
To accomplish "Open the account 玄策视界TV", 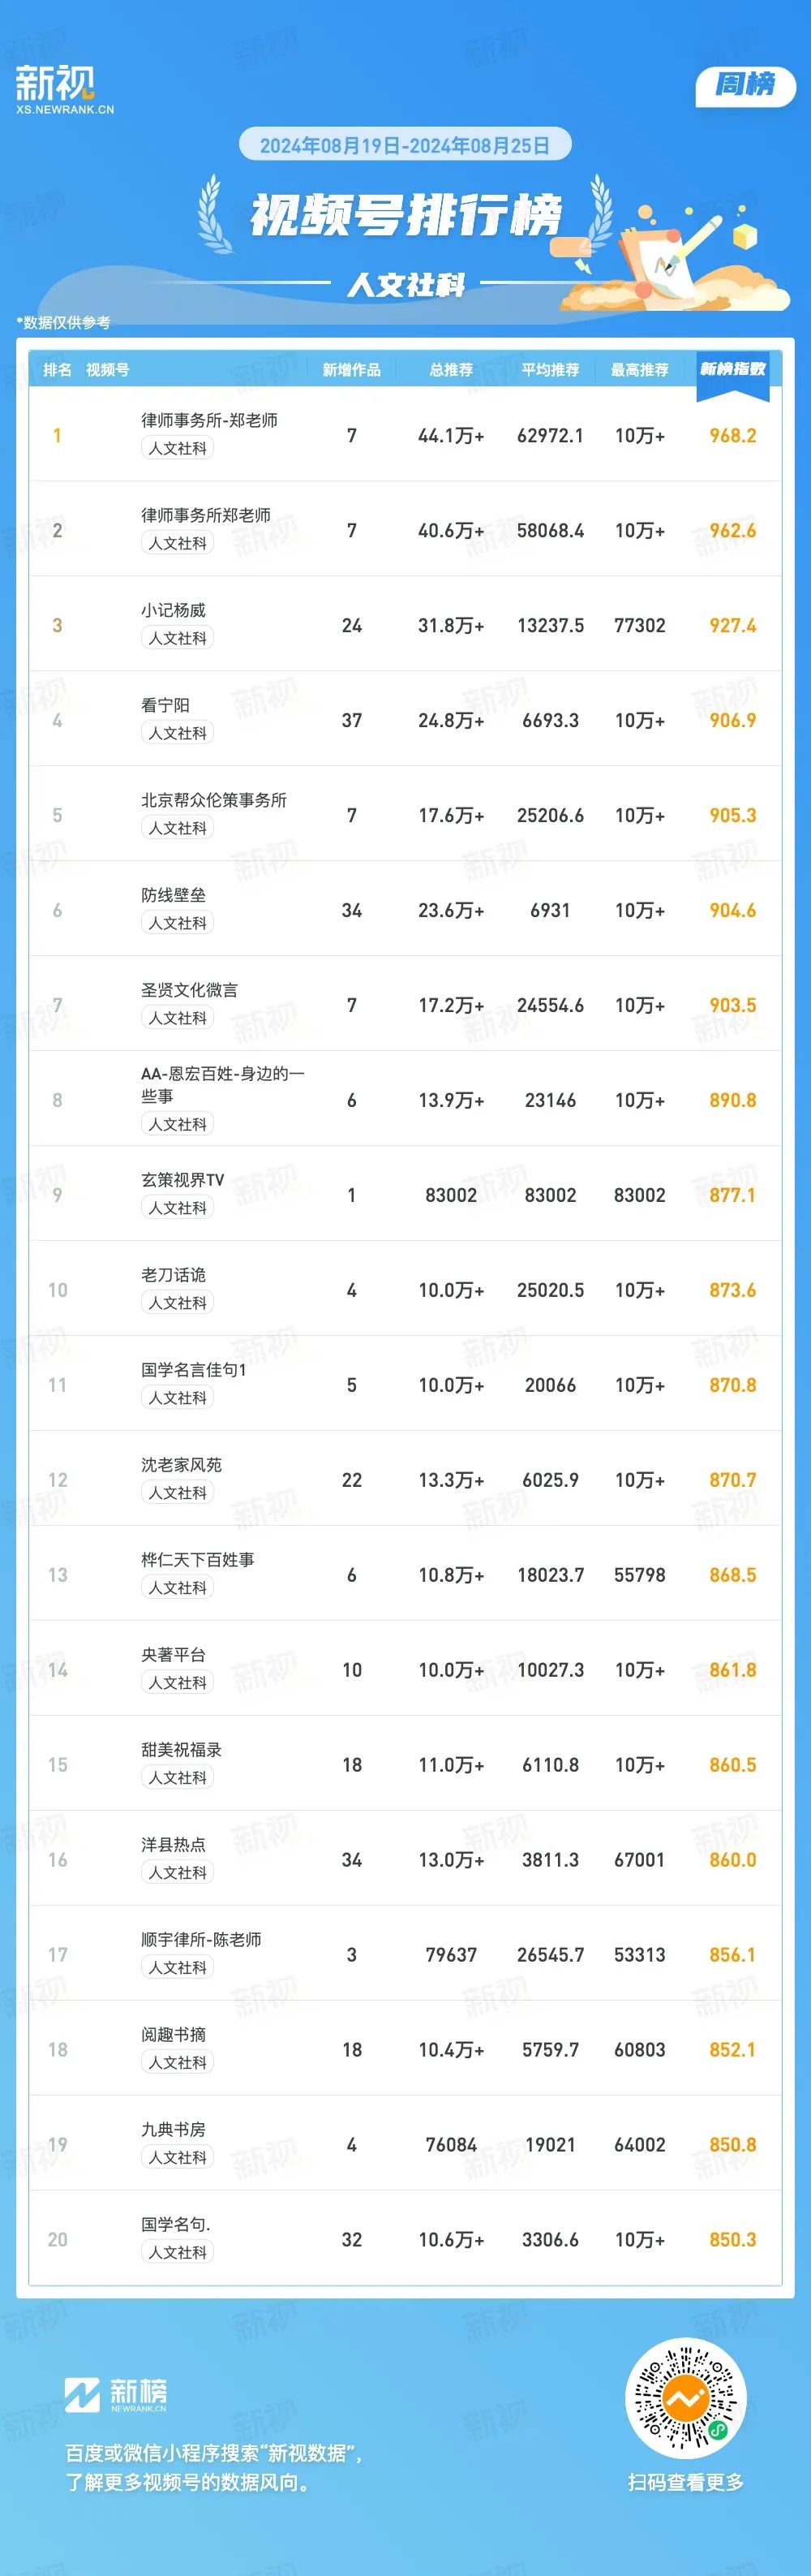I will click(182, 1180).
